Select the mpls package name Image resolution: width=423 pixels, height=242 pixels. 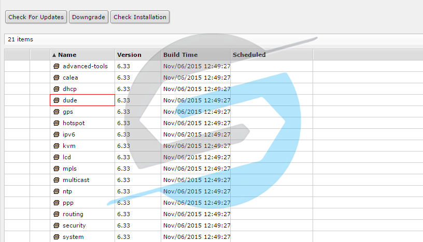click(x=69, y=169)
